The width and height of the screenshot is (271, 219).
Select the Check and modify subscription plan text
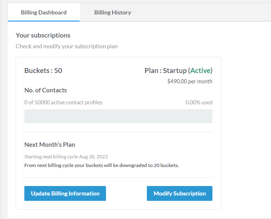[67, 46]
